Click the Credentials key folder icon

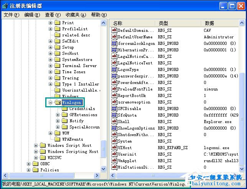(x=64, y=108)
